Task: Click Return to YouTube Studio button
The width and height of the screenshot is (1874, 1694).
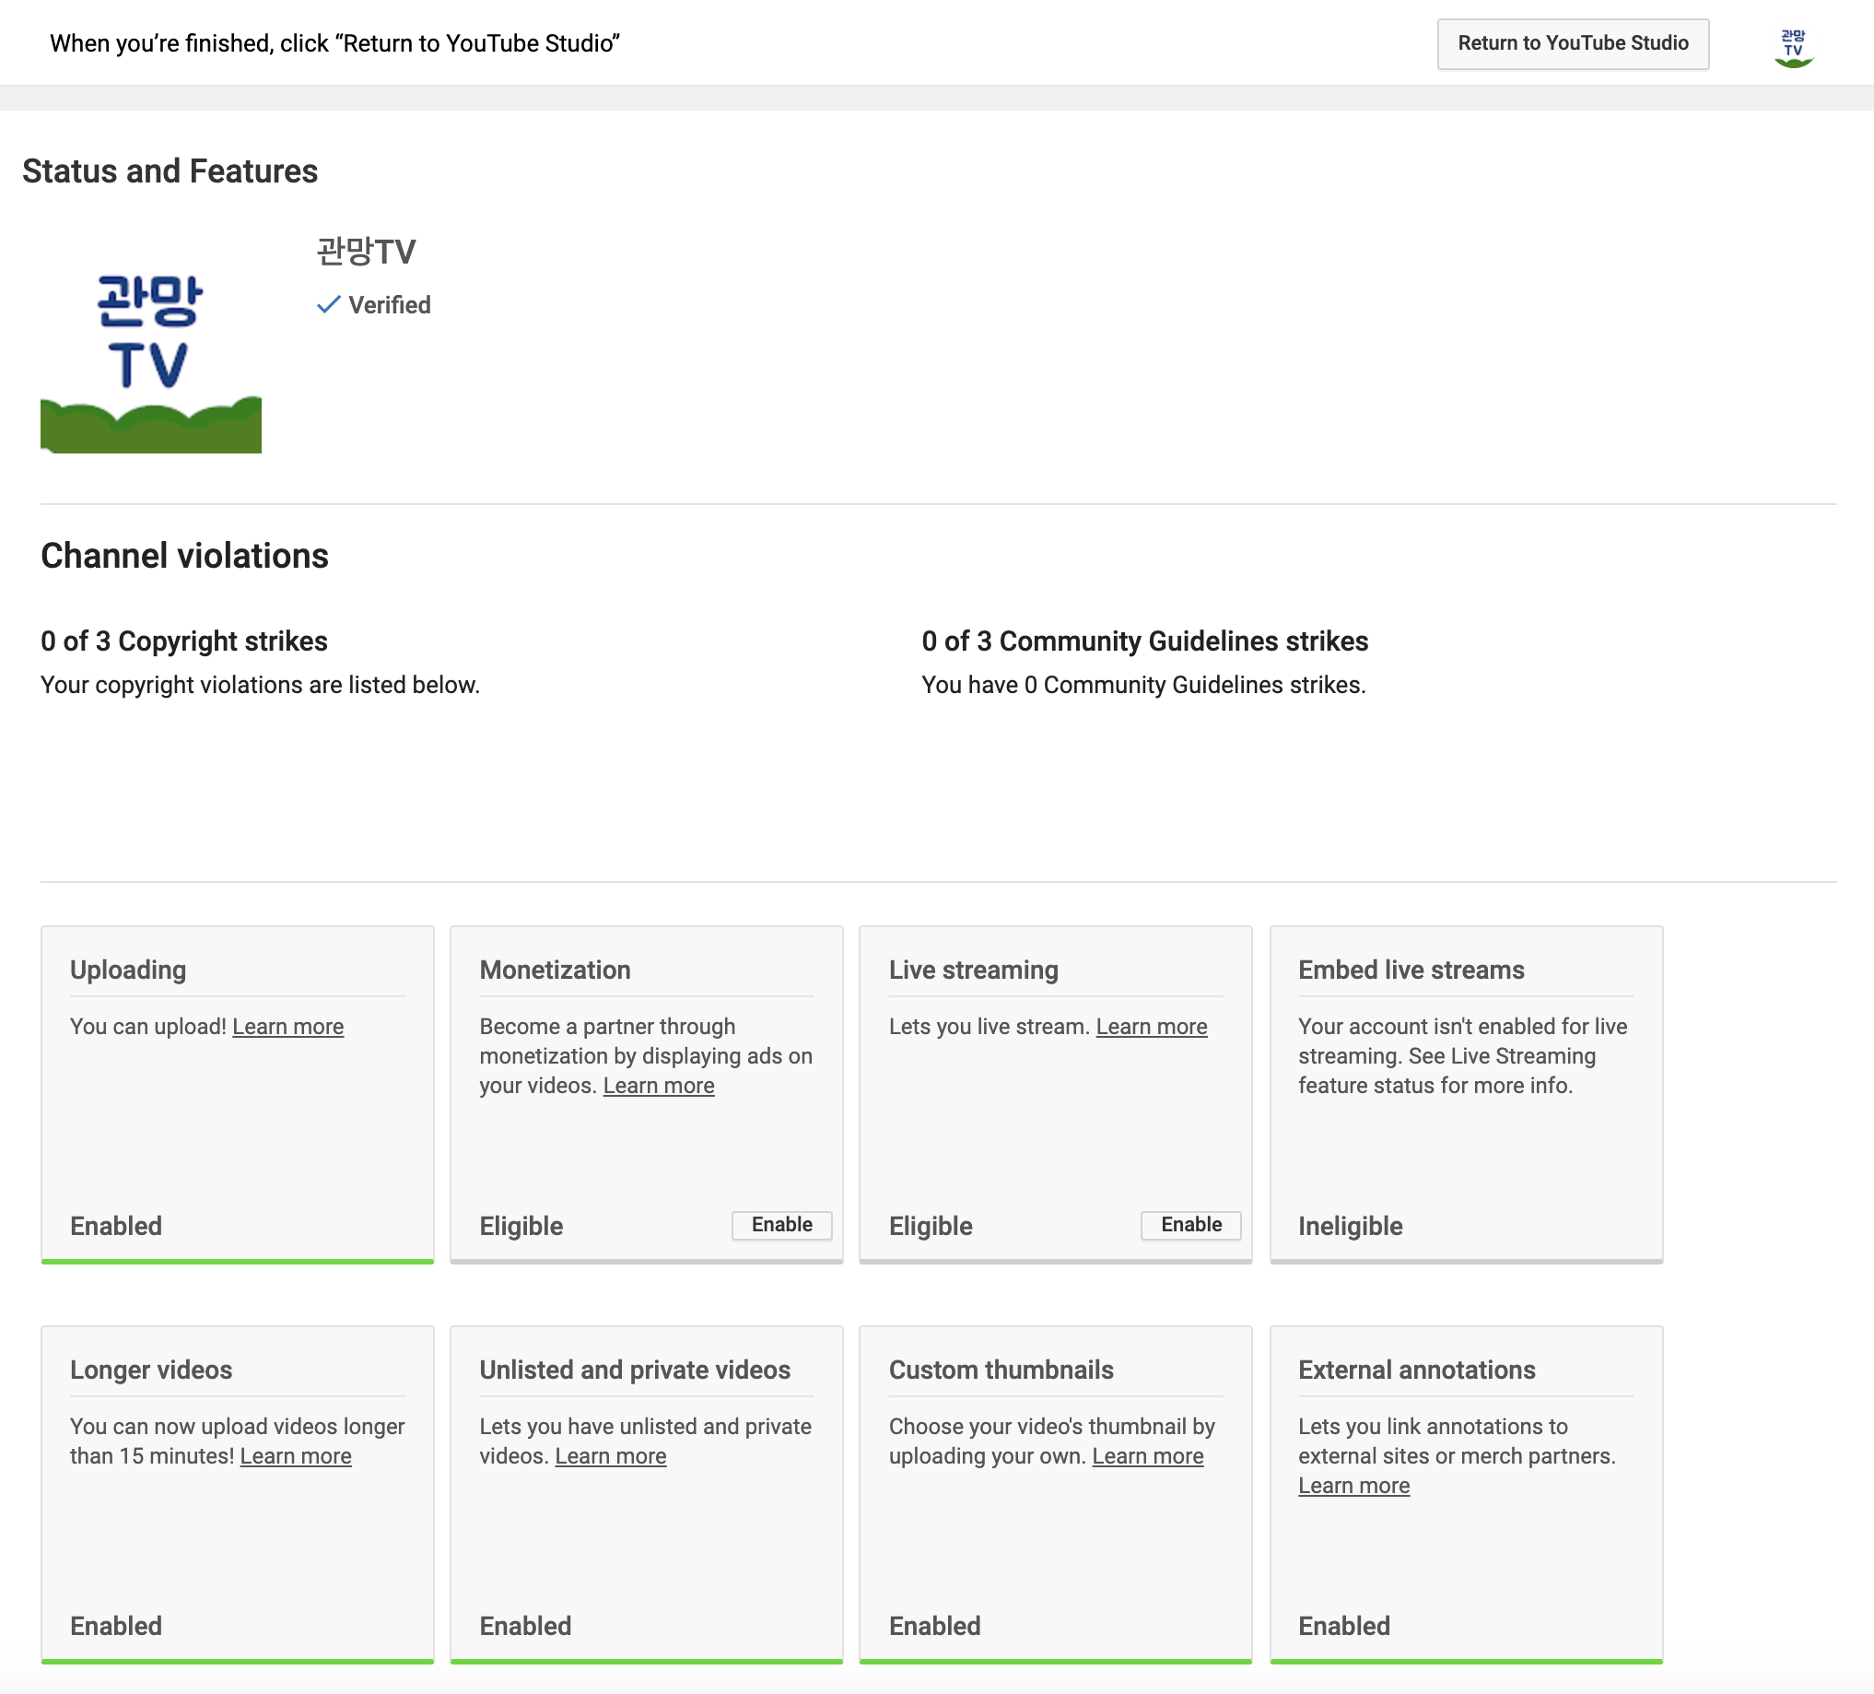Action: click(1572, 43)
